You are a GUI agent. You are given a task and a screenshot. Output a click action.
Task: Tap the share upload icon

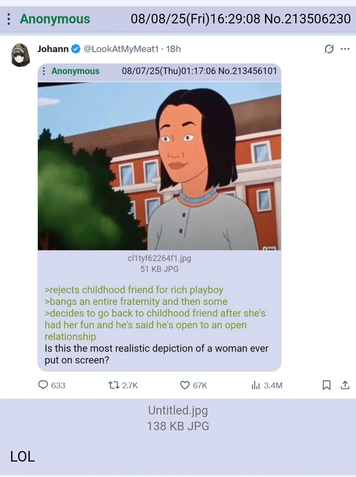[345, 385]
